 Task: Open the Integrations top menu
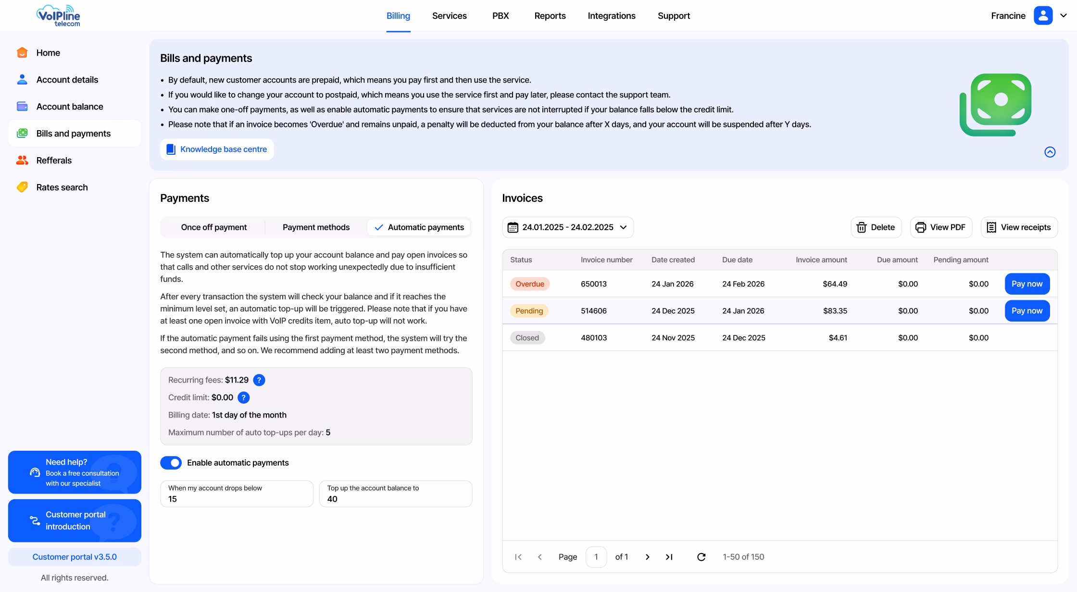[612, 16]
